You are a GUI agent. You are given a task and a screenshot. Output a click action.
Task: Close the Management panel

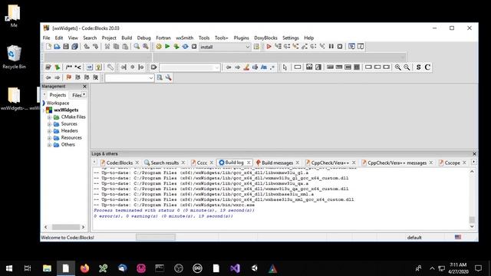click(84, 86)
